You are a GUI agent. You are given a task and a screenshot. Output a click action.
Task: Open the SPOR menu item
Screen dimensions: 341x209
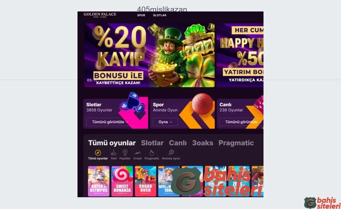(141, 15)
